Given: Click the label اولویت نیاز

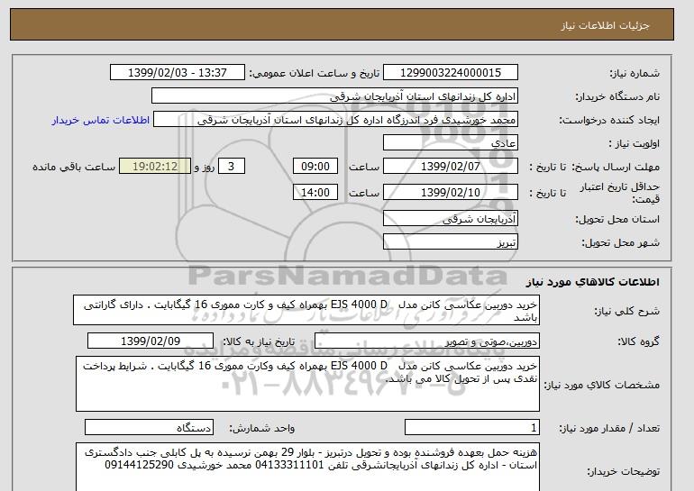Looking at the screenshot, I should [634, 143].
